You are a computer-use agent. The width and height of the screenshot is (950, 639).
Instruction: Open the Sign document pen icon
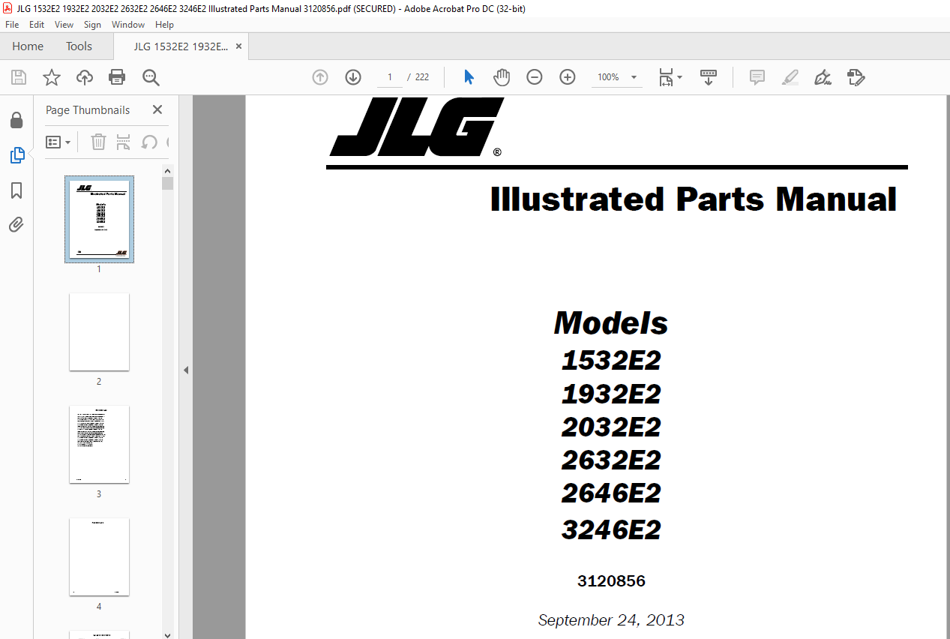(x=823, y=77)
